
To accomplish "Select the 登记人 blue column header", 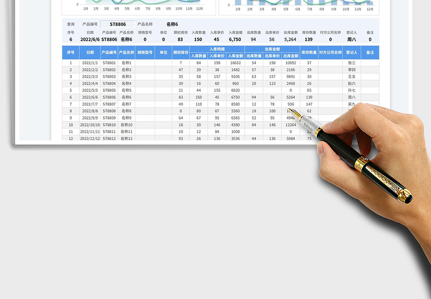I will pos(351,53).
